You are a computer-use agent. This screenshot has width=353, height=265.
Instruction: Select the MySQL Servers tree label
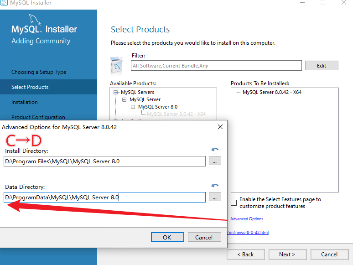tap(138, 92)
